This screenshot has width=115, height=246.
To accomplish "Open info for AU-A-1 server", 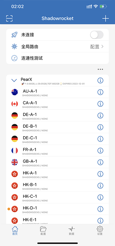I will coord(100,92).
